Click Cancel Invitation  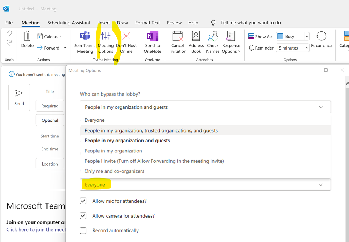(x=177, y=42)
